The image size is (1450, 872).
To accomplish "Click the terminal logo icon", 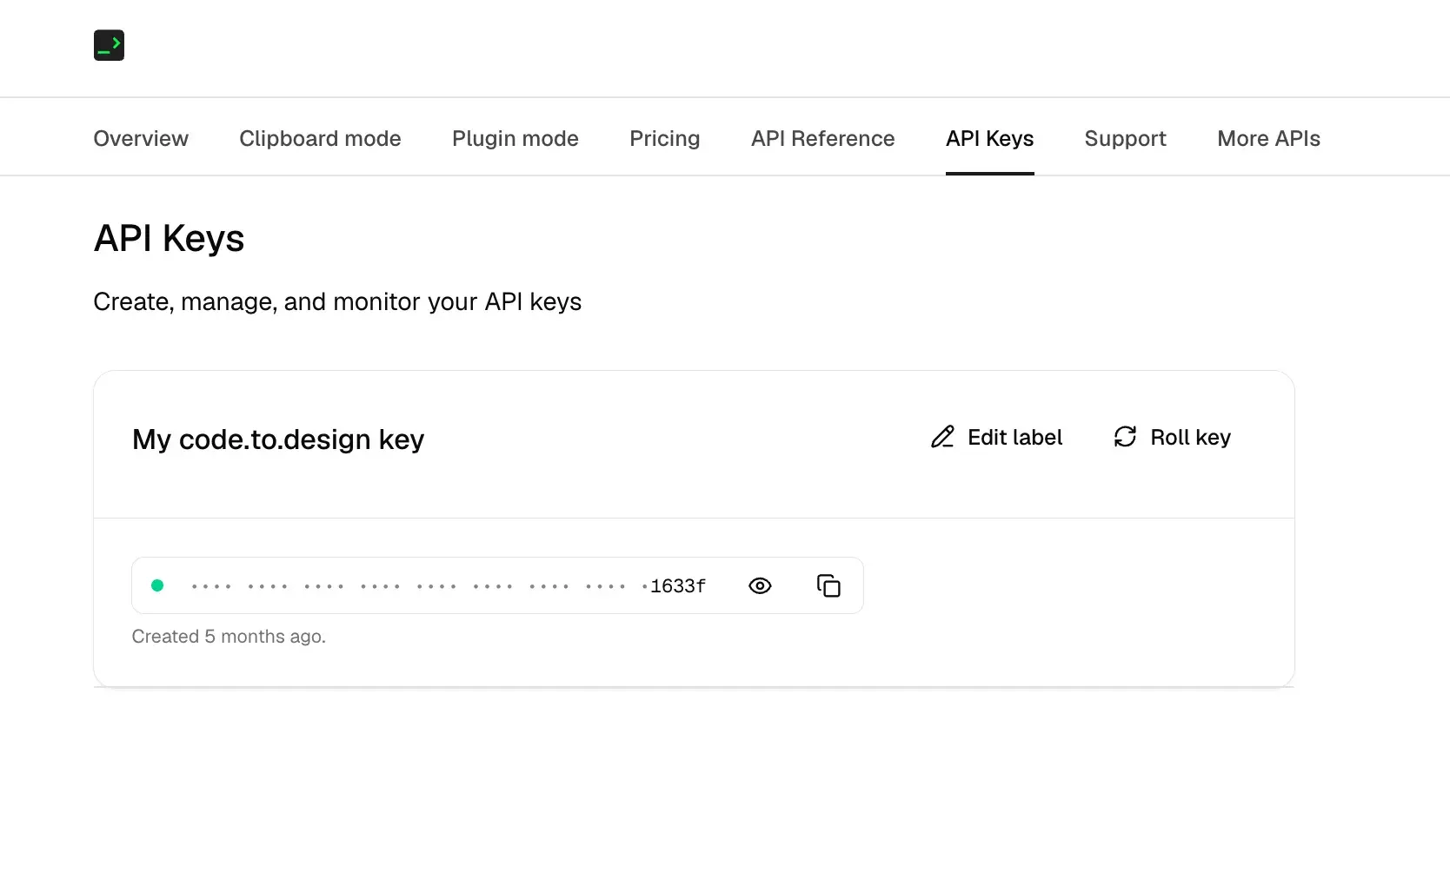I will [109, 45].
